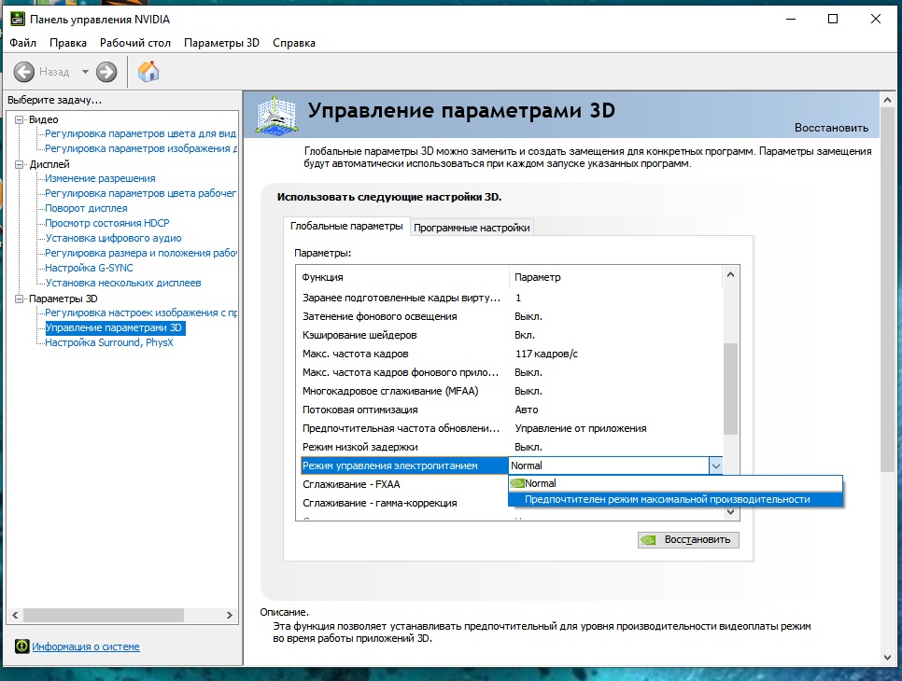Open Регулировка параметров изображения under Видео
902x681 pixels.
[x=140, y=148]
